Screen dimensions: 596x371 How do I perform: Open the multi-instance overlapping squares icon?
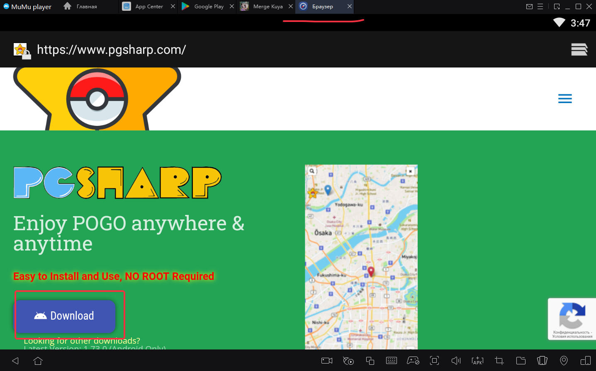coord(370,361)
